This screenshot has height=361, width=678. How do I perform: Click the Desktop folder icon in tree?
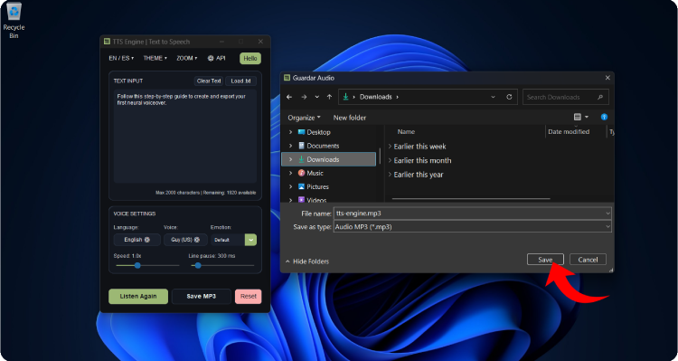(301, 132)
